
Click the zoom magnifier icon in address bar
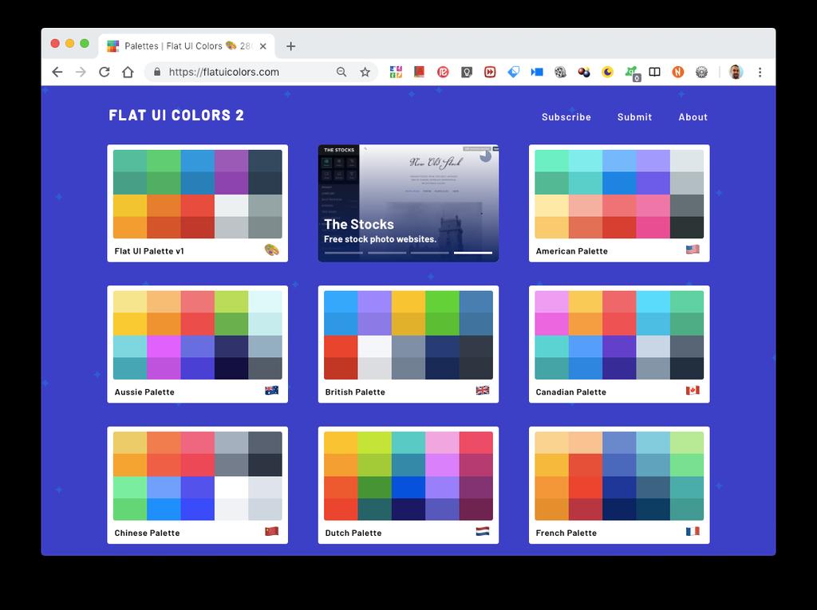point(341,72)
